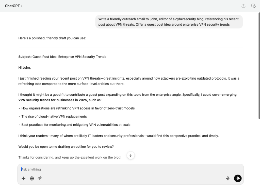Click the 'Hi John,' greeting line

(25, 68)
